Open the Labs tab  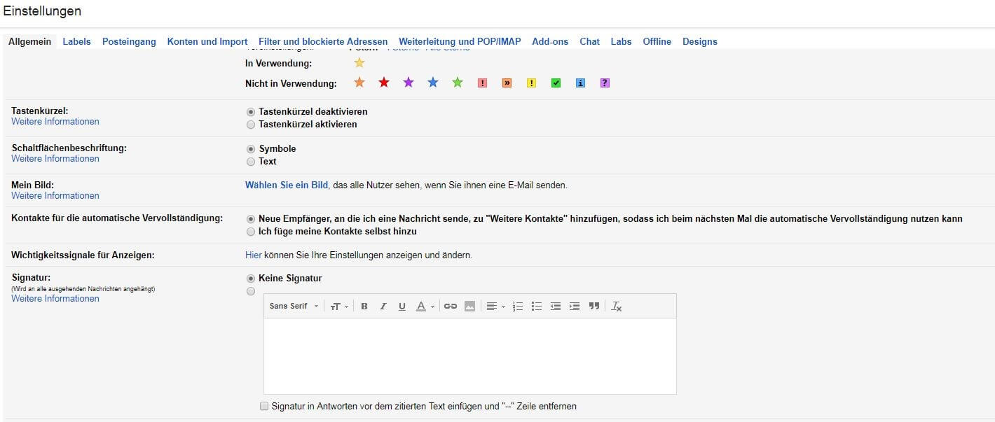point(621,41)
